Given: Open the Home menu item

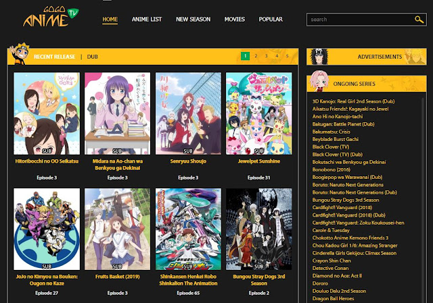Looking at the screenshot, I should click(x=110, y=20).
